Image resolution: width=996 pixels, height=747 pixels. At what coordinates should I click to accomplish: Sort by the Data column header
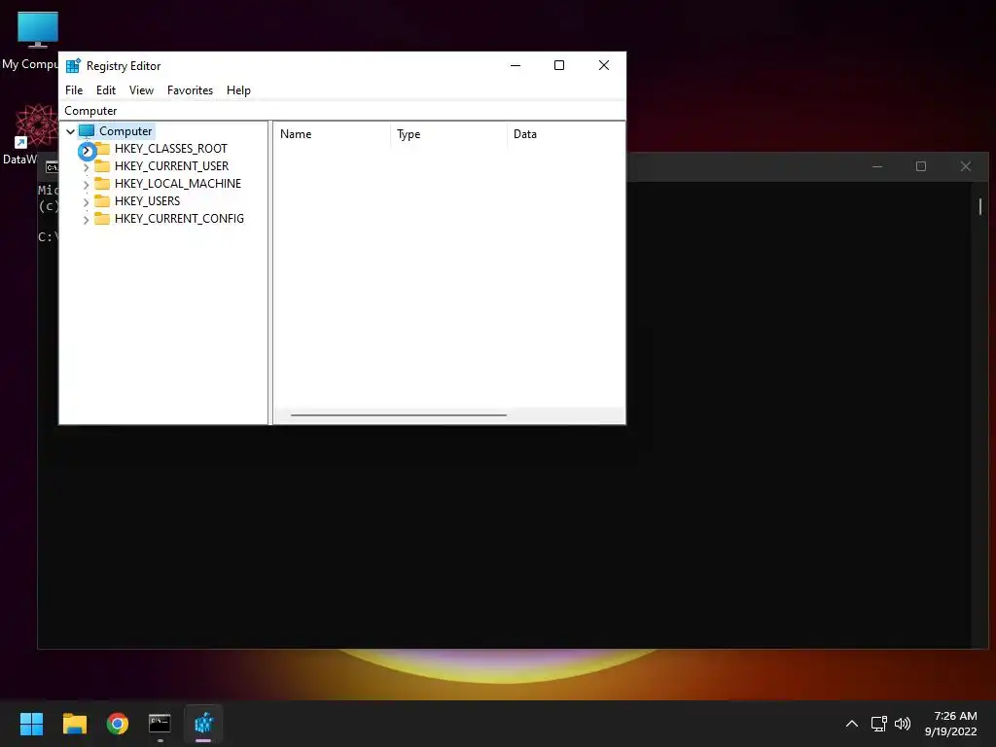565,134
